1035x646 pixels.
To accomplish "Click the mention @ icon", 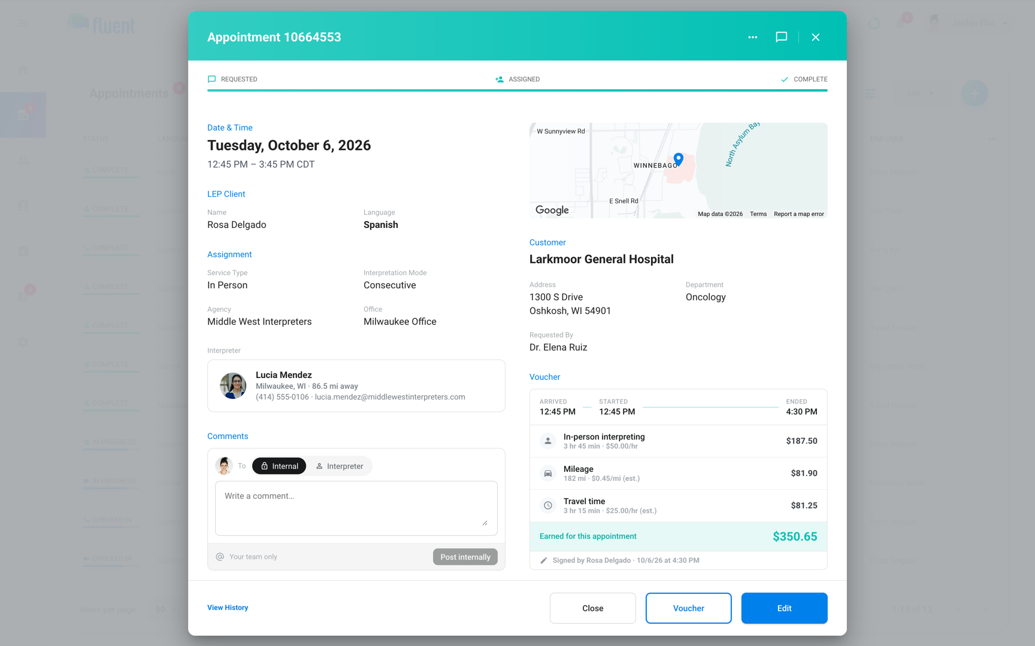I will (x=220, y=557).
